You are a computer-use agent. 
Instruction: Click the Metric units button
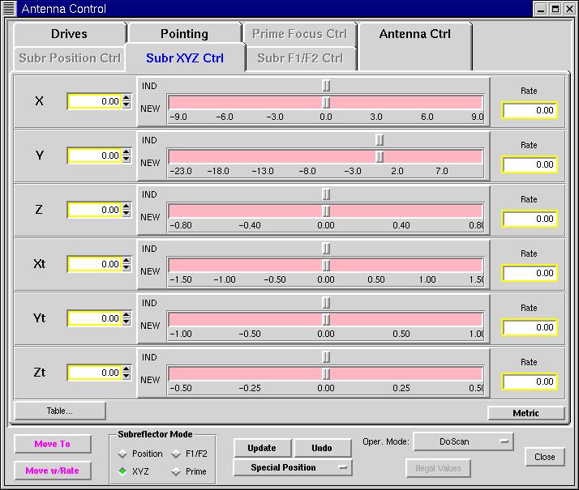pyautogui.click(x=525, y=413)
